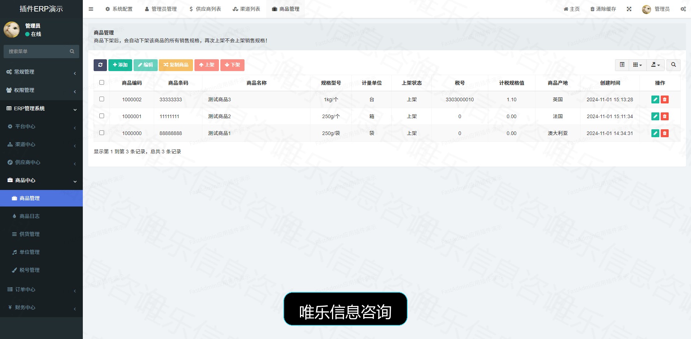Expand the 渠道中心 submenu

click(x=41, y=144)
